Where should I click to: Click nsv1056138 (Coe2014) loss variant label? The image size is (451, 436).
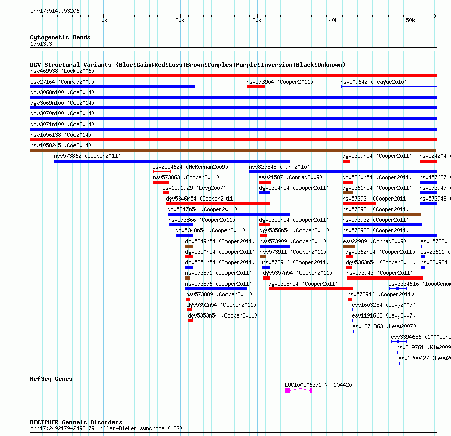(61, 135)
